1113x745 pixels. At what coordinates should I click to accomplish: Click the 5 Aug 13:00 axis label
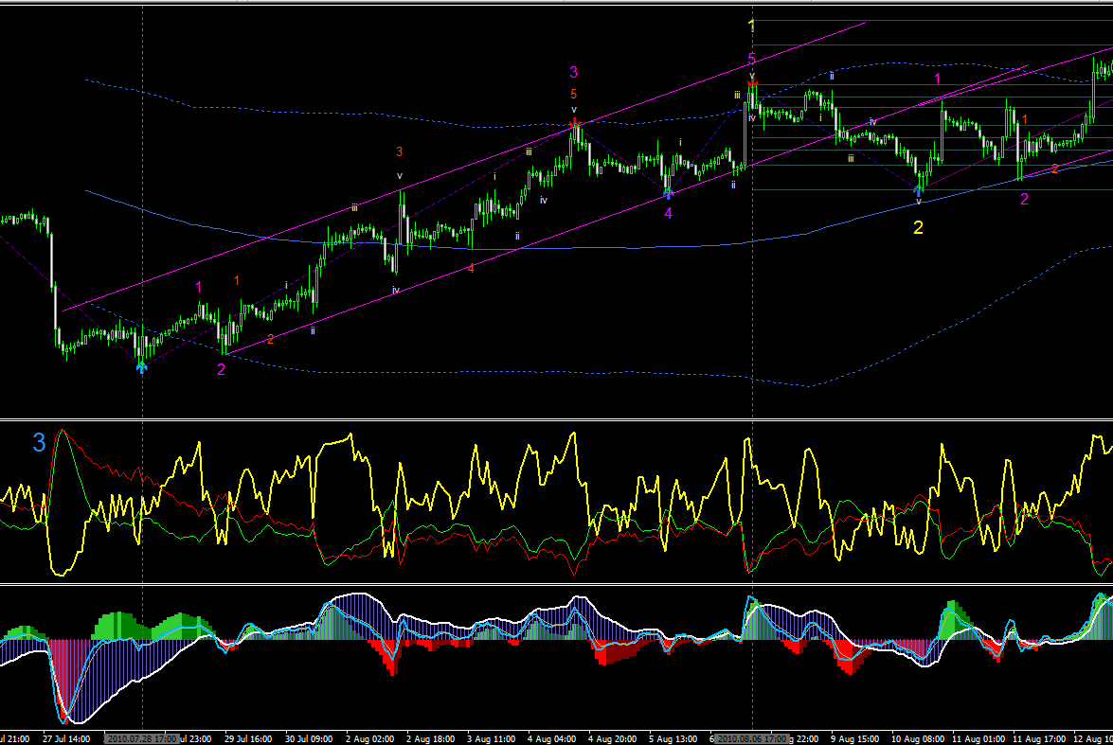pos(673,738)
